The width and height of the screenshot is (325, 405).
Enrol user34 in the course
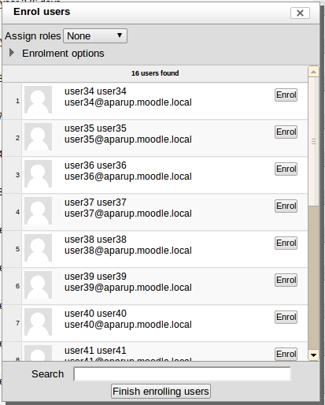(x=286, y=95)
